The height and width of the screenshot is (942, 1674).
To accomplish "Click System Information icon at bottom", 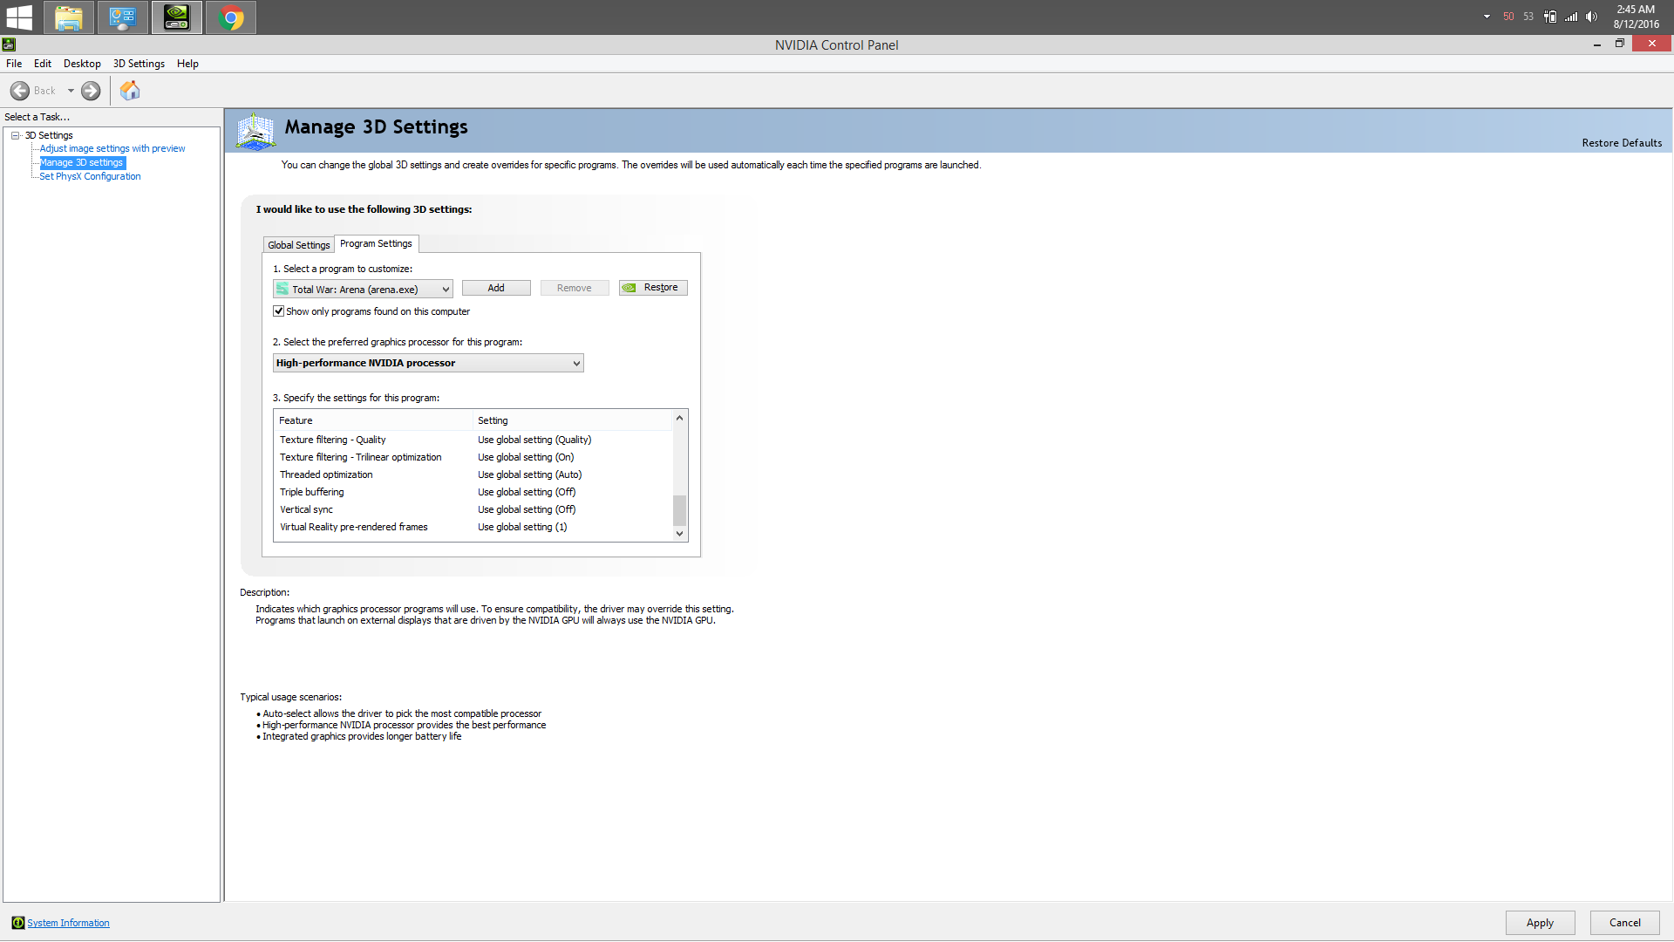I will [x=17, y=923].
